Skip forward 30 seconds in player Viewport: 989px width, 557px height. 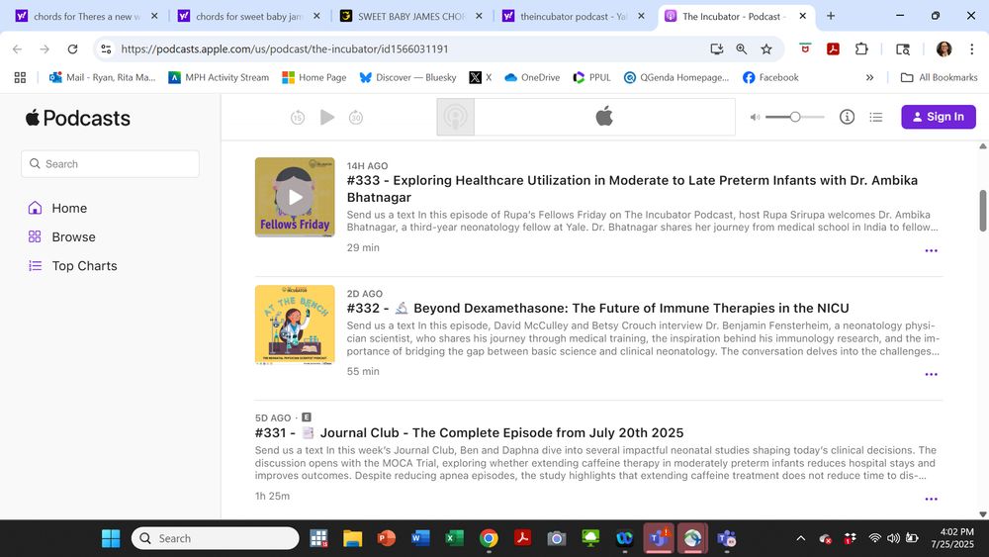click(356, 118)
